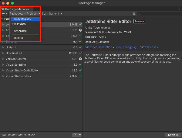Screen dimensions: 182x138
Task: Click the search magnifier icon
Action: coord(139,14)
